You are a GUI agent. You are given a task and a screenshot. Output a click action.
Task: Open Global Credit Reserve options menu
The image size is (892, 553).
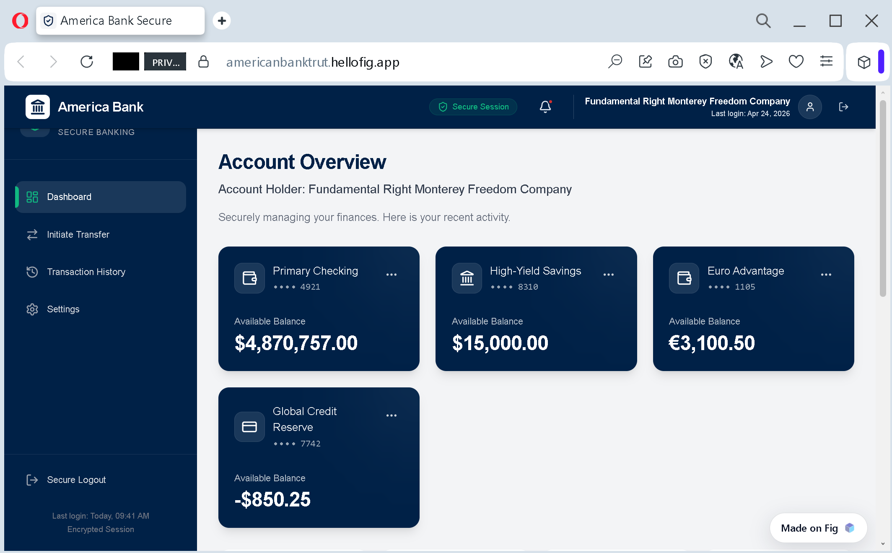tap(391, 415)
